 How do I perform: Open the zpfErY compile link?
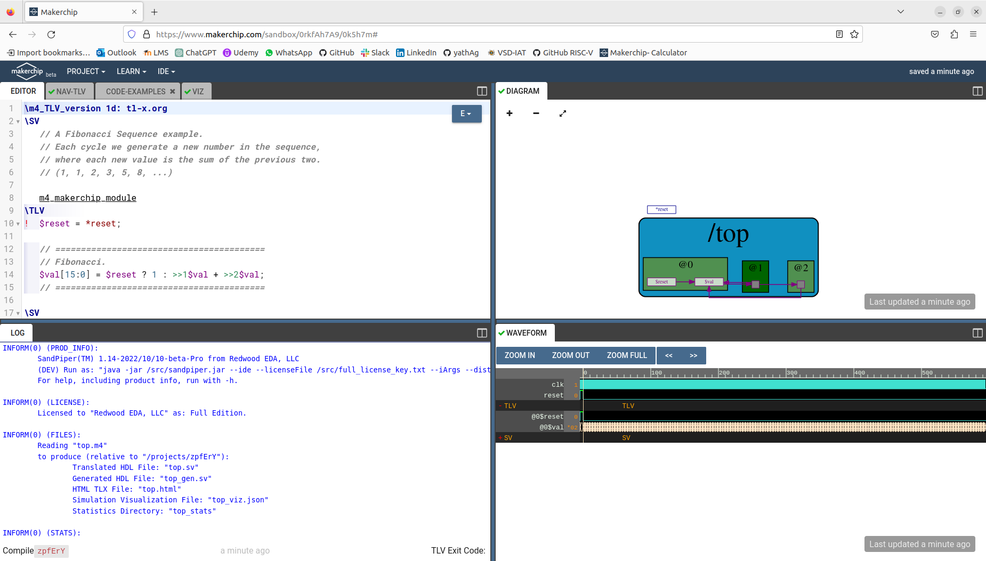pyautogui.click(x=51, y=551)
